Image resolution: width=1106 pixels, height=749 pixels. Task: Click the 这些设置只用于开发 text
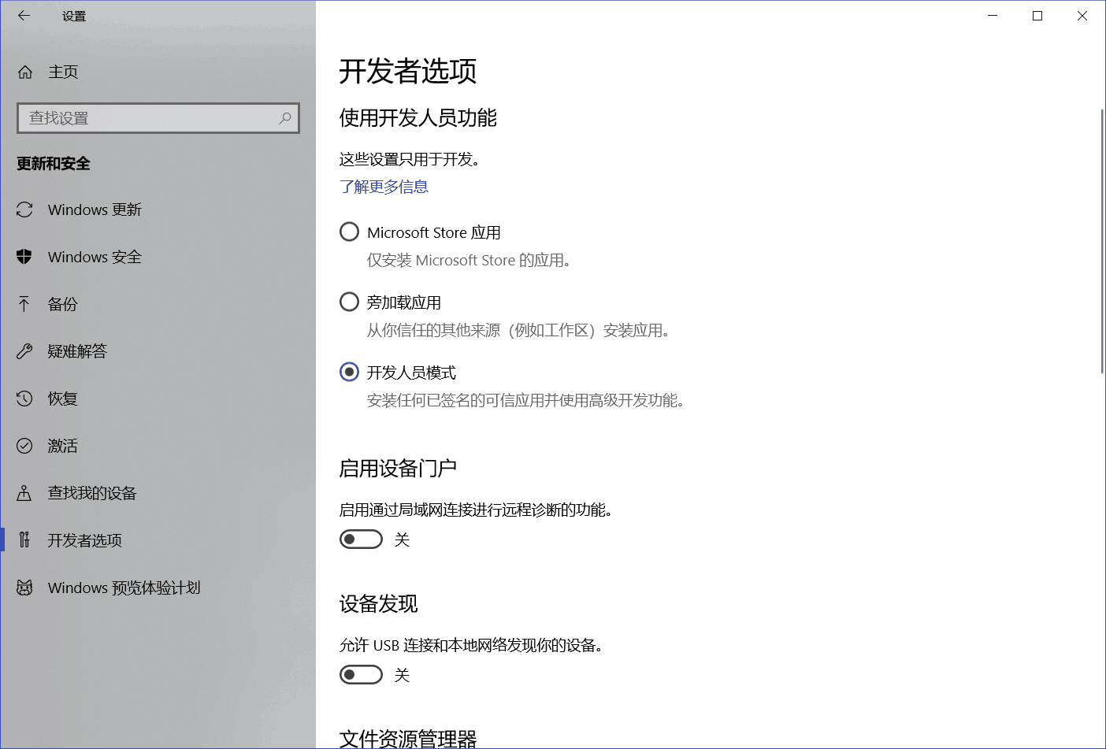click(x=410, y=159)
